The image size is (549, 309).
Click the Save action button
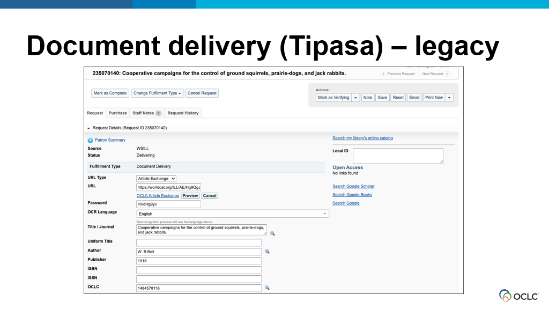[x=382, y=98]
